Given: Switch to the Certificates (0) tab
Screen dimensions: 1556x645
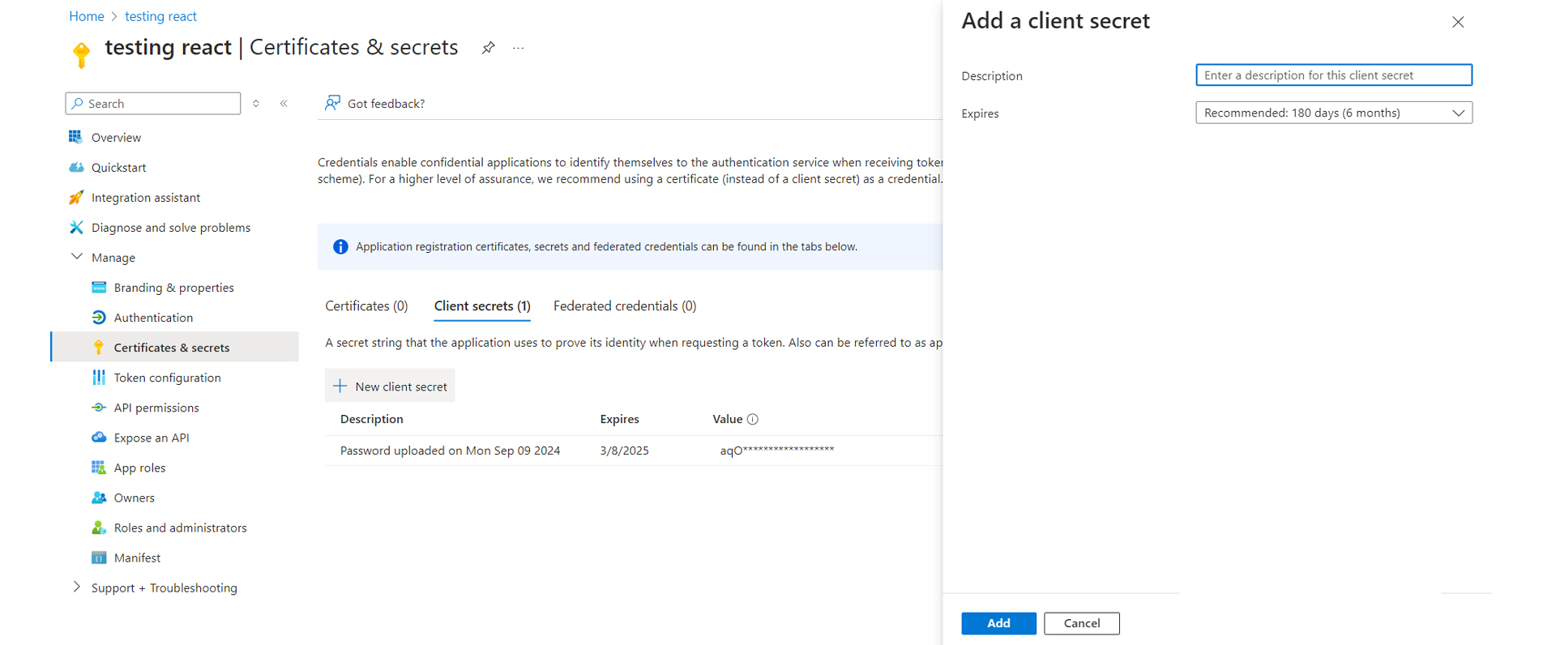Looking at the screenshot, I should point(366,305).
